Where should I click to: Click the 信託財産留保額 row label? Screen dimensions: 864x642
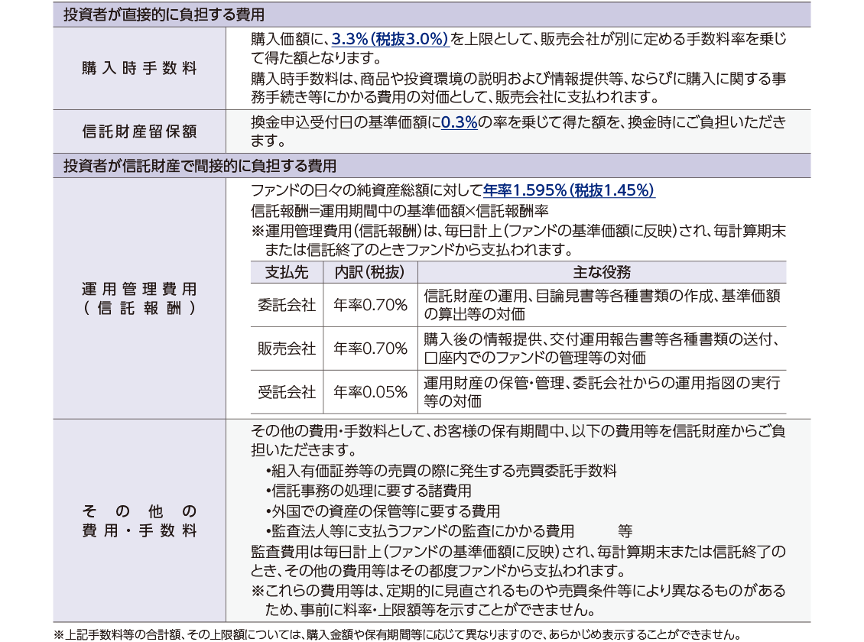pyautogui.click(x=139, y=131)
